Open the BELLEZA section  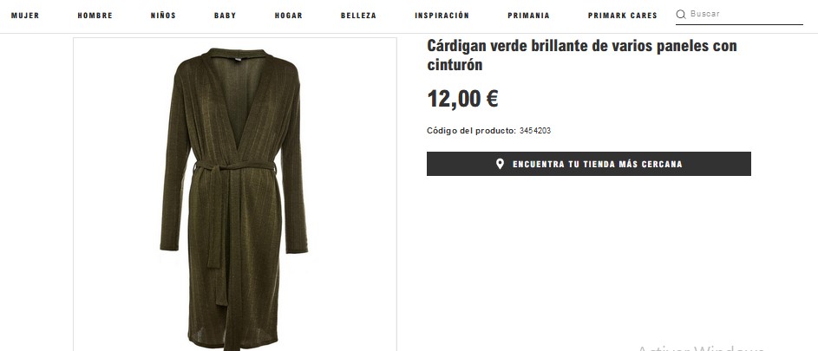click(x=358, y=16)
